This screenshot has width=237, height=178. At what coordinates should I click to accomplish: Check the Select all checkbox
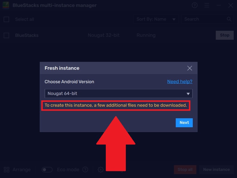(x=6, y=19)
